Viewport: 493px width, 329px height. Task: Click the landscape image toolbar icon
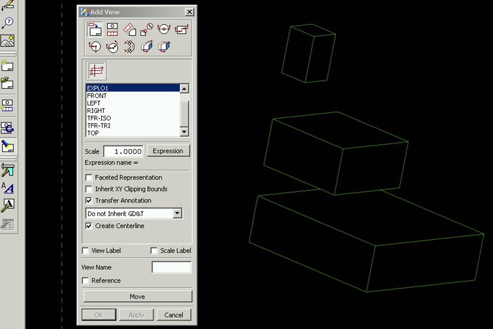[7, 40]
